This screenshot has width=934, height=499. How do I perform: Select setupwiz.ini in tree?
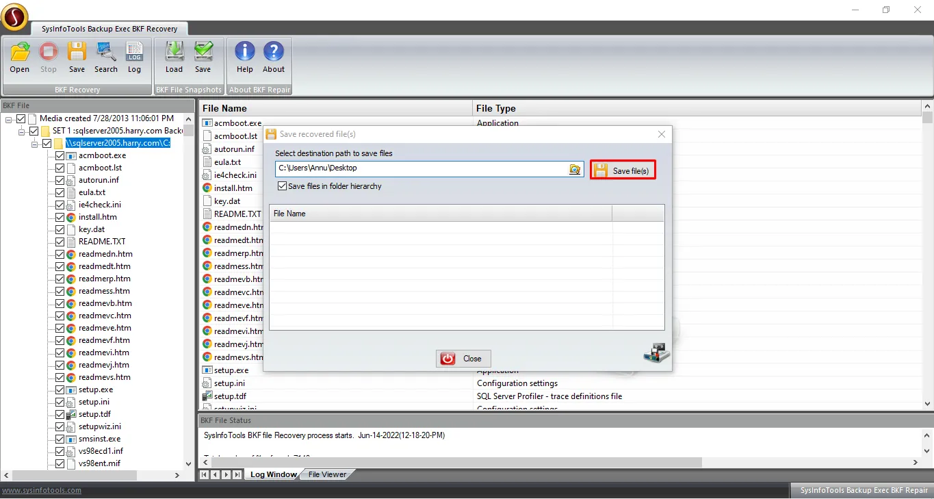click(x=100, y=426)
